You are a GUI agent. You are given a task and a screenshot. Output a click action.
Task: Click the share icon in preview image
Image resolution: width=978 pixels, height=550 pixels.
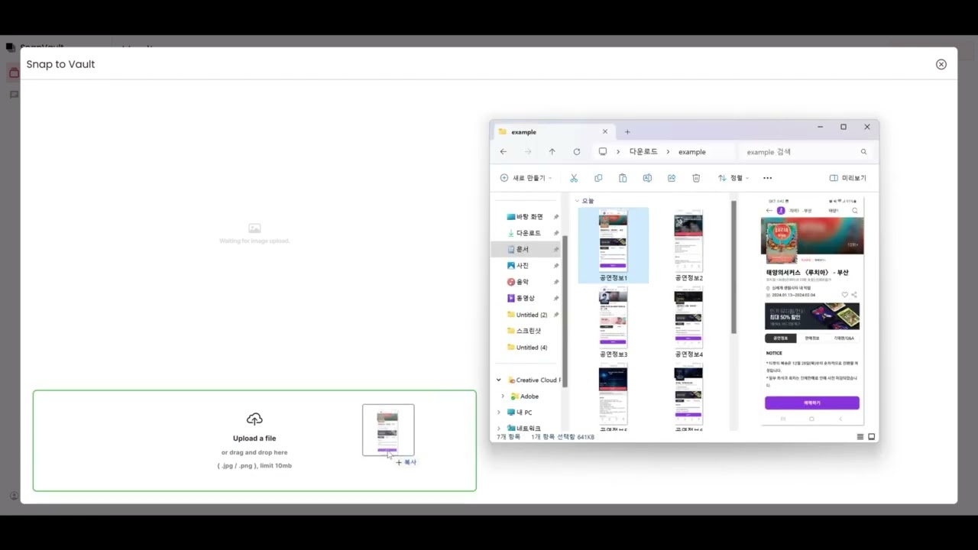pyautogui.click(x=854, y=295)
